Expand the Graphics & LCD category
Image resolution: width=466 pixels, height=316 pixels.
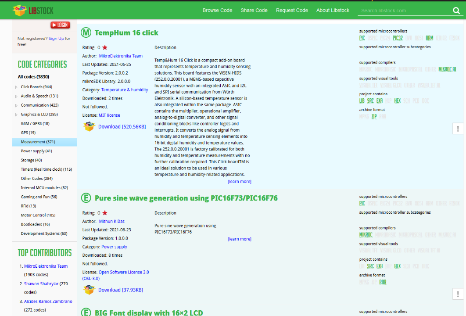pos(17,115)
